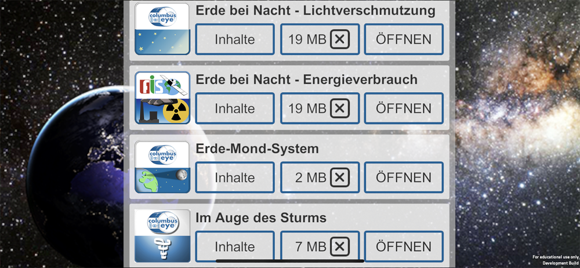This screenshot has height=268, width=580.
Task: Open the Energieverbrauch module with ÖFFNEN
Action: [404, 108]
